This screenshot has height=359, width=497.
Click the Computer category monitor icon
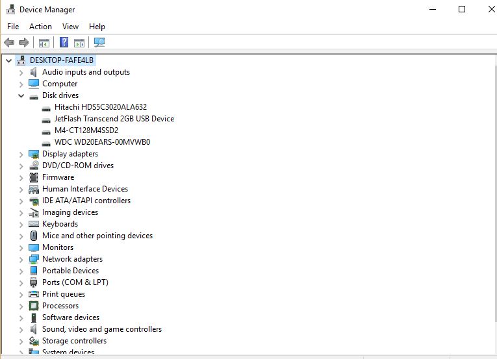(34, 84)
